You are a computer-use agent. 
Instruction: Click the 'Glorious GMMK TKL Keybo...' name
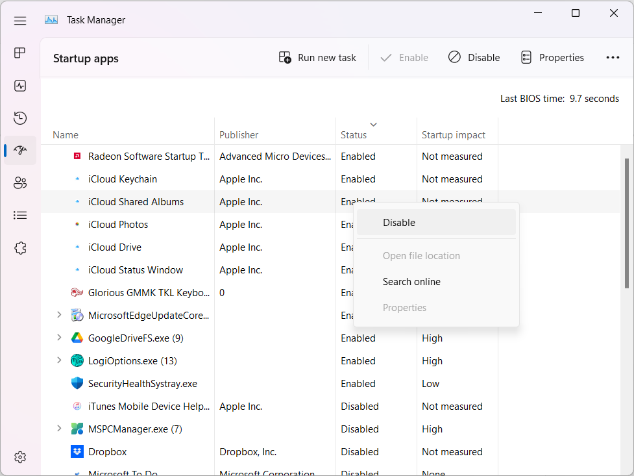pos(149,293)
